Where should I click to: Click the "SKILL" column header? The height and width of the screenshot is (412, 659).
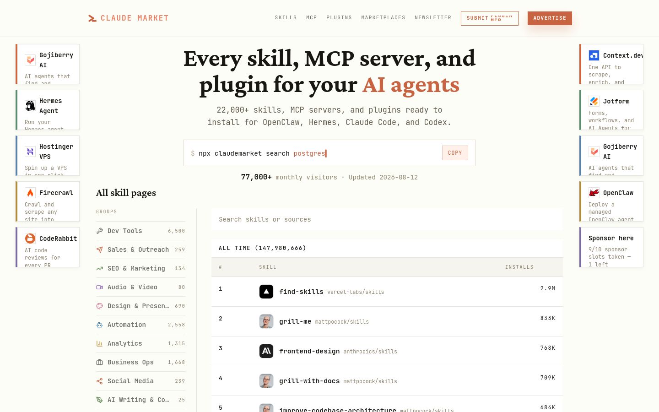268,267
